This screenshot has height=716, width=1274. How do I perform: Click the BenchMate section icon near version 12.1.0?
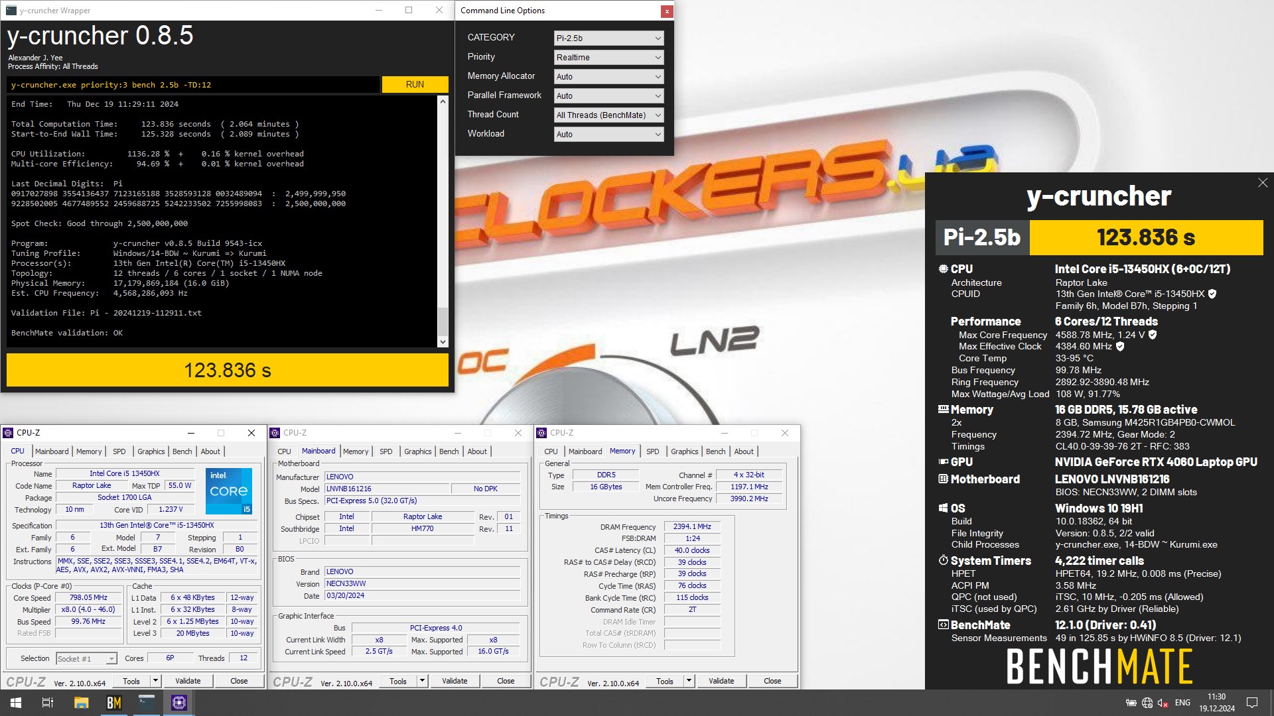click(943, 625)
